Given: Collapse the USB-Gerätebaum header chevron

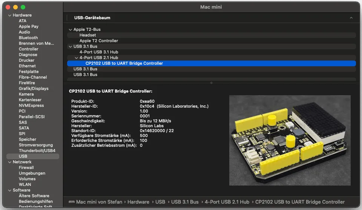Looking at the screenshot, I should click(x=351, y=18).
